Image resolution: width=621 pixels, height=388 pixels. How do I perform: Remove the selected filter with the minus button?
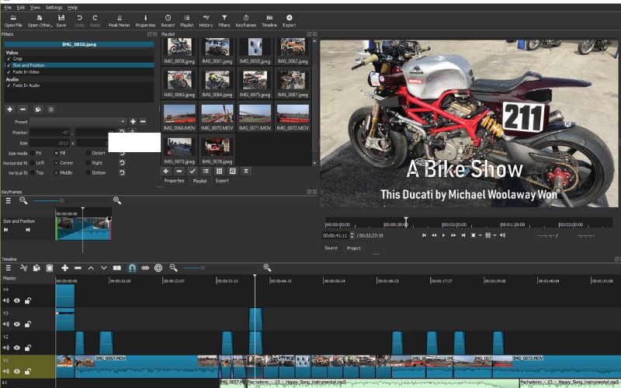click(23, 109)
